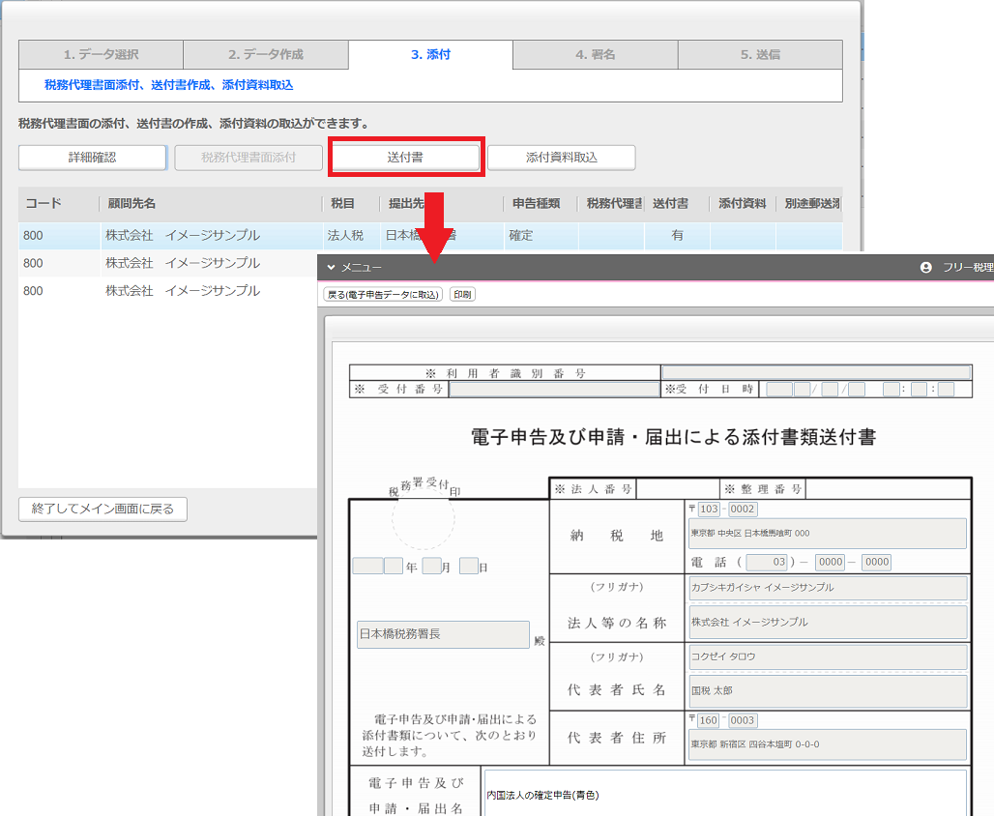Click the 法人等の名称 field 株式会社 イメージサンプル
Image resolution: width=994 pixels, height=816 pixels.
pyautogui.click(x=828, y=622)
